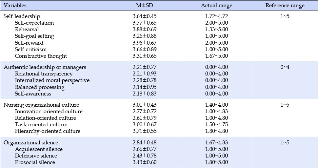Select Authentic leadership of managers row

click(159, 67)
